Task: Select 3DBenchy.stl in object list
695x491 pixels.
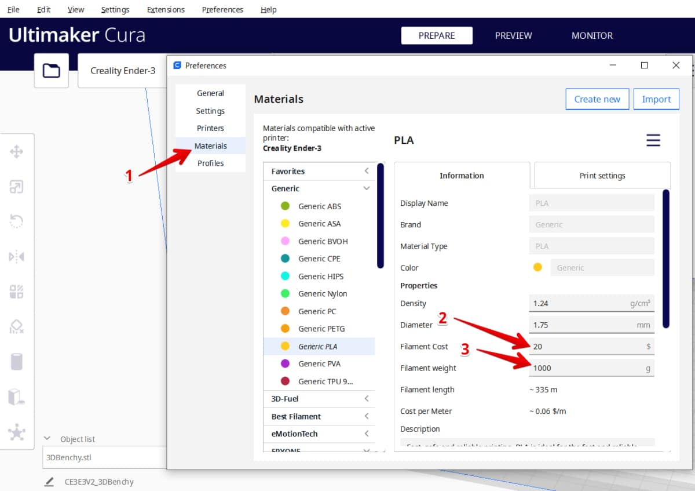Action: point(104,457)
